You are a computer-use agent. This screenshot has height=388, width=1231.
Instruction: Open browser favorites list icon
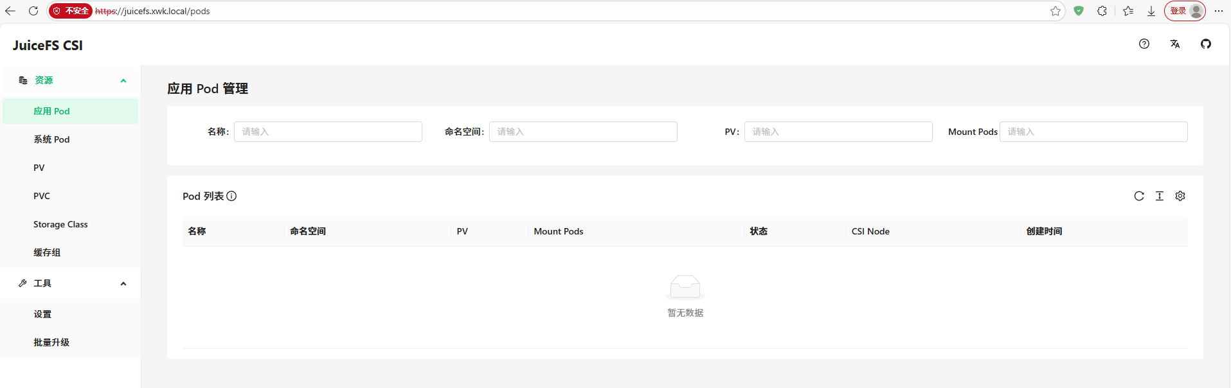(x=1128, y=11)
